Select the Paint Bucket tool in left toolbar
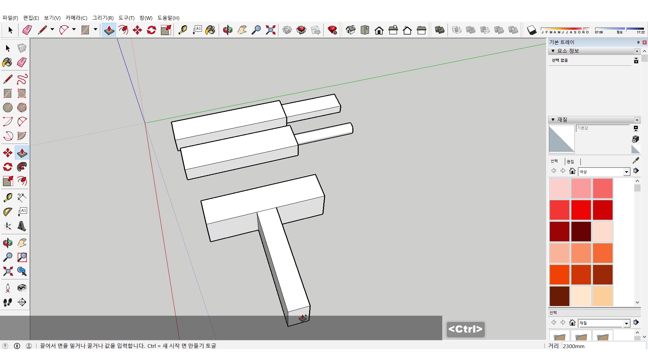Viewport: 648px width, 364px height. pyautogui.click(x=7, y=62)
